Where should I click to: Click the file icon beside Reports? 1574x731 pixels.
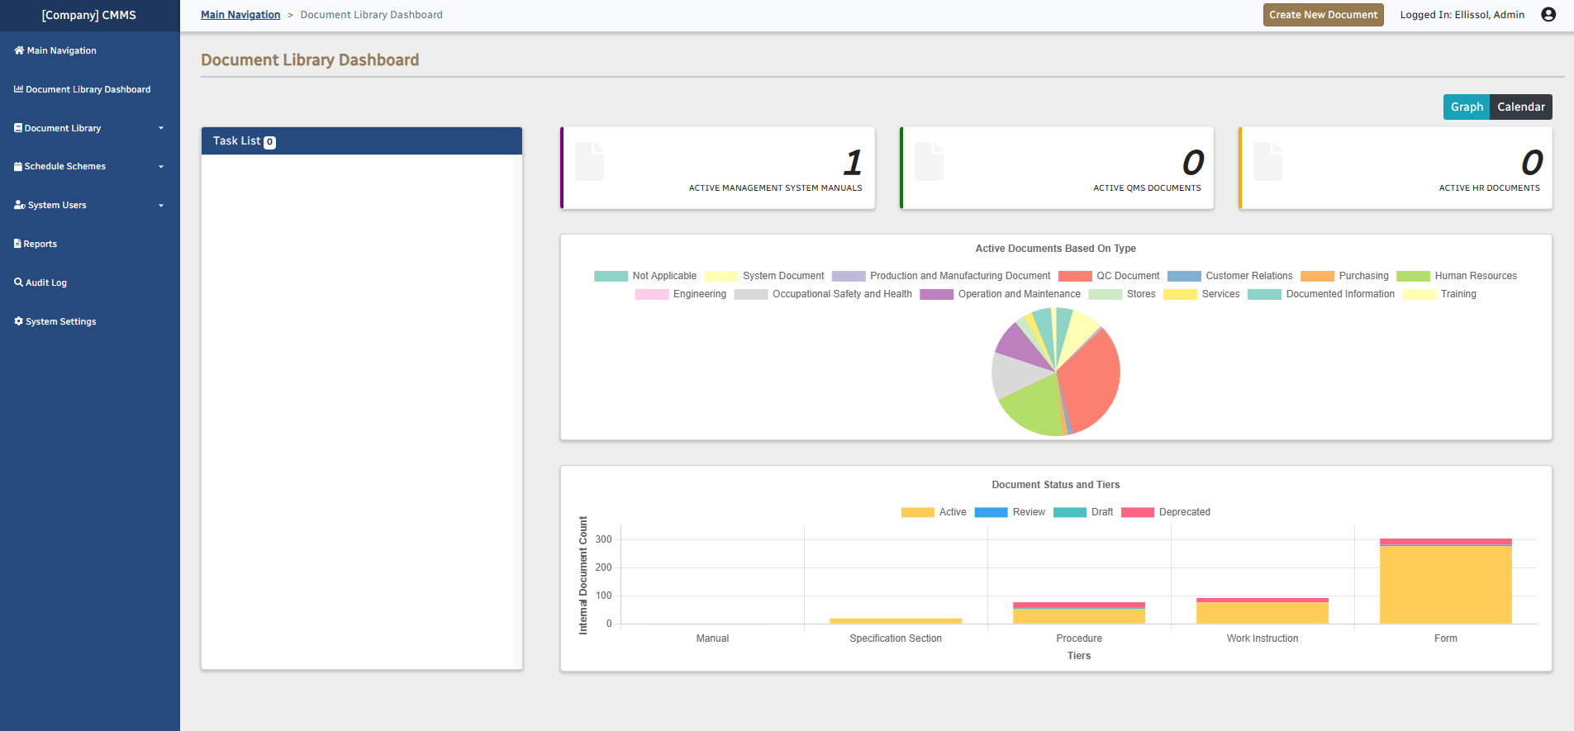[x=17, y=244]
